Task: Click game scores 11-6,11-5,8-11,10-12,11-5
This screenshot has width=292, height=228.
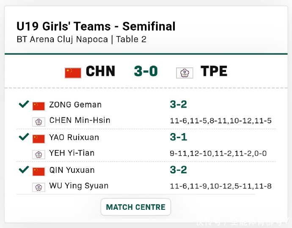Action: pyautogui.click(x=220, y=121)
